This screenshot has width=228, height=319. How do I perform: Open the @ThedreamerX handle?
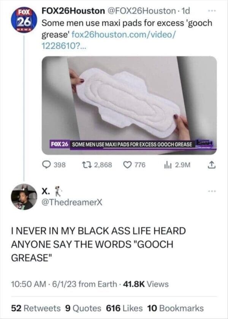click(x=72, y=202)
